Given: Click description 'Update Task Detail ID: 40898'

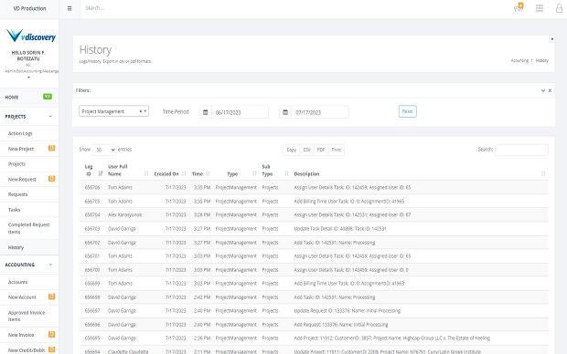Looking at the screenshot, I should pos(340,229).
